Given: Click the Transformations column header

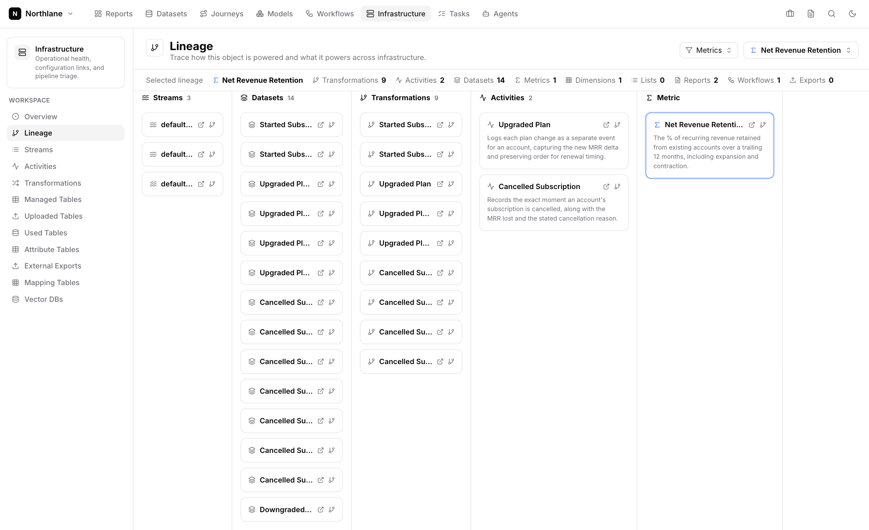Looking at the screenshot, I should pos(399,98).
